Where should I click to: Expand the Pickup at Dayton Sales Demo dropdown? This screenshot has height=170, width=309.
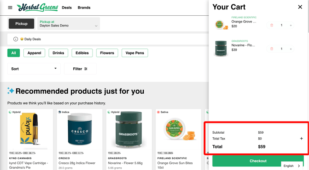[69, 24]
